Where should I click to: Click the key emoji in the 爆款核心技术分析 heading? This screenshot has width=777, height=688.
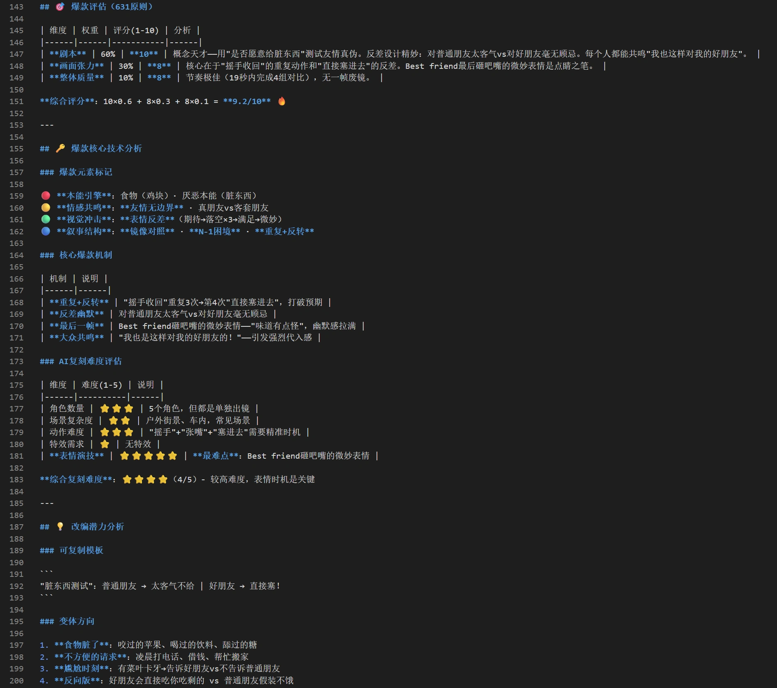pos(60,148)
